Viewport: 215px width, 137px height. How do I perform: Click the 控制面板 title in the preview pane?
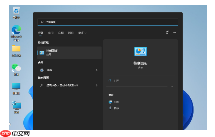[140, 63]
